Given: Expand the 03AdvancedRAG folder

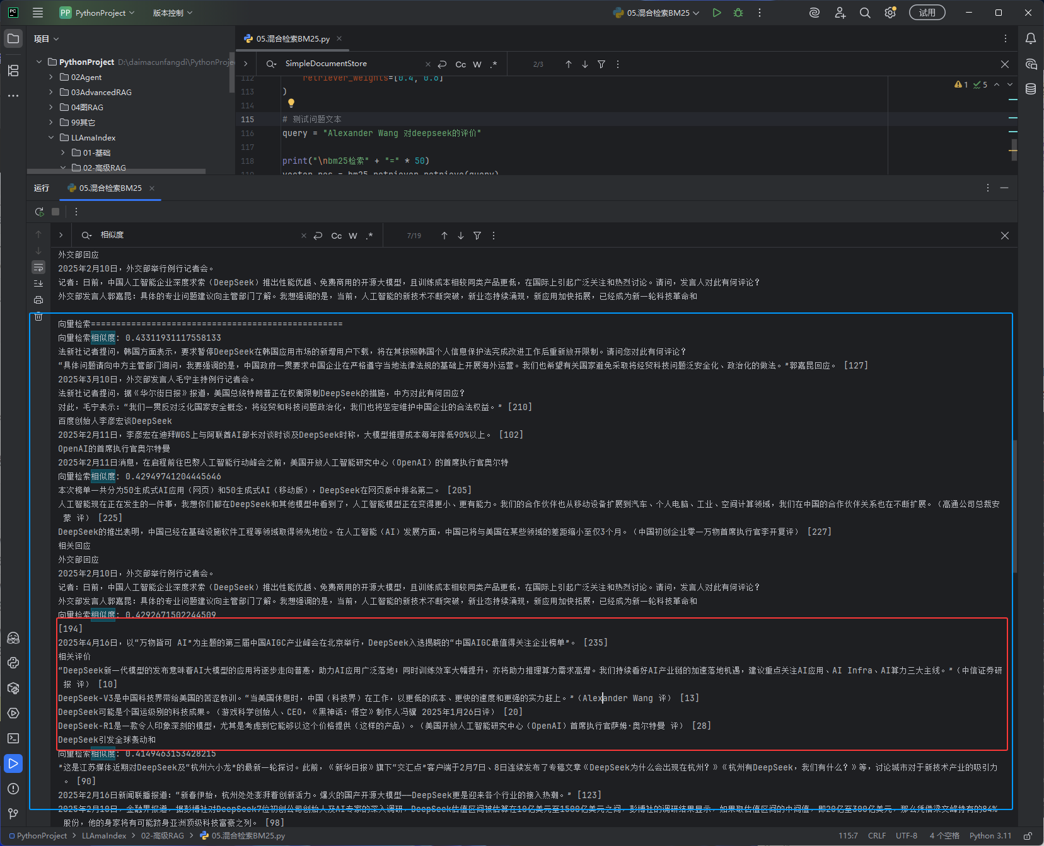Looking at the screenshot, I should (51, 92).
